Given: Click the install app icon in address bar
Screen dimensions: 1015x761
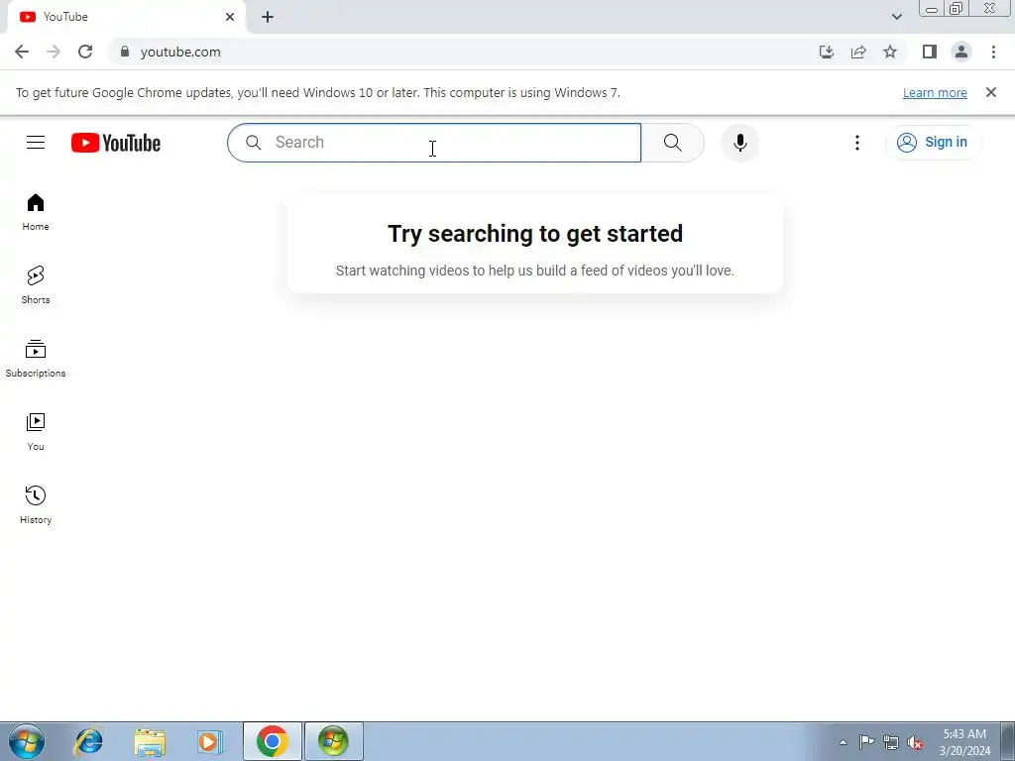Looking at the screenshot, I should click(827, 52).
